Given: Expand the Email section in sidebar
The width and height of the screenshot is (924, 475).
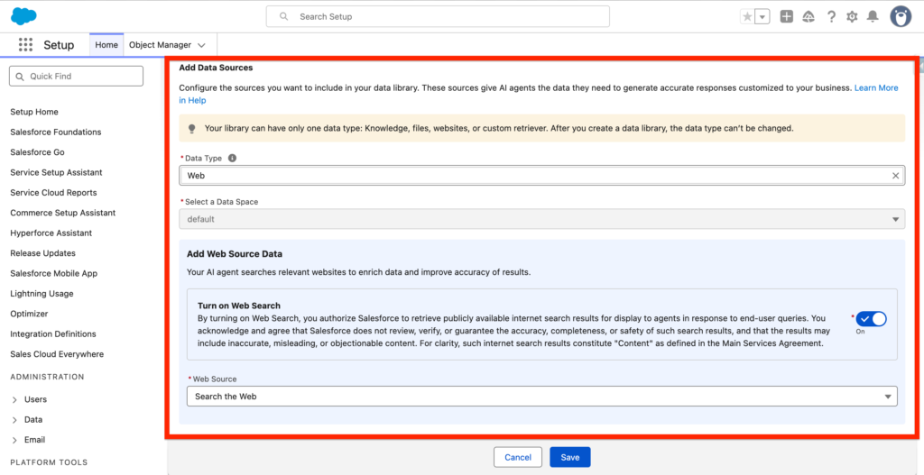Looking at the screenshot, I should (15, 440).
